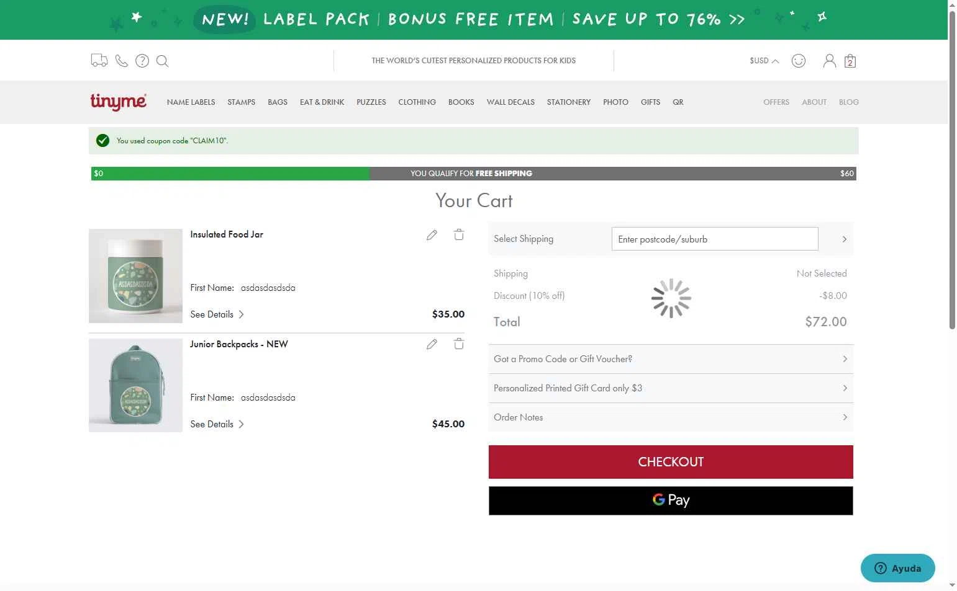
Task: Go to the OFFERS page
Action: coord(776,102)
